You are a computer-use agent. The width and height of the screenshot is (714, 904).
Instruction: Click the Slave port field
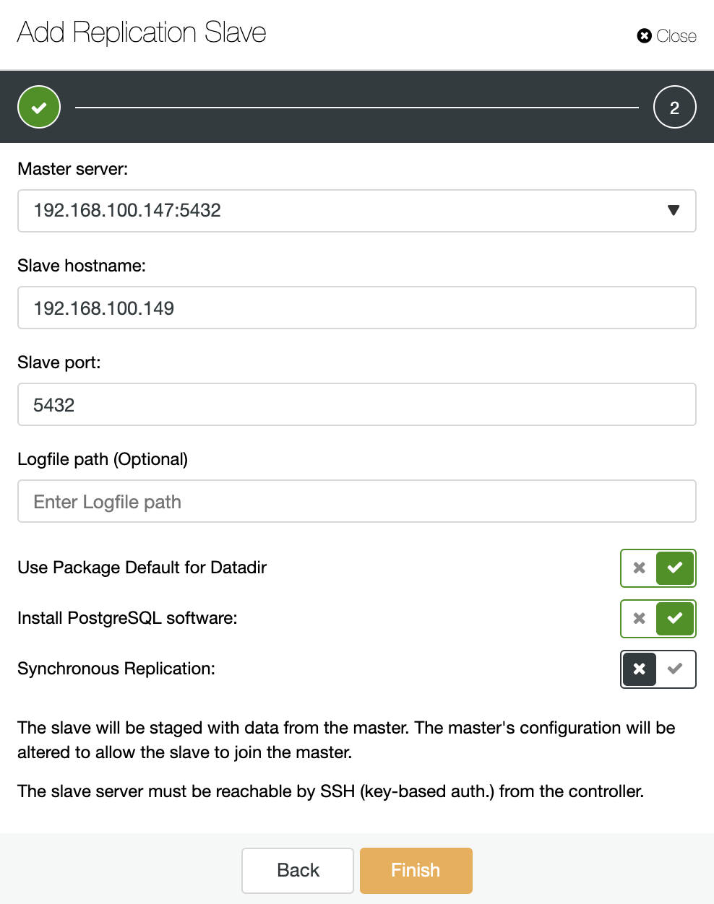357,404
